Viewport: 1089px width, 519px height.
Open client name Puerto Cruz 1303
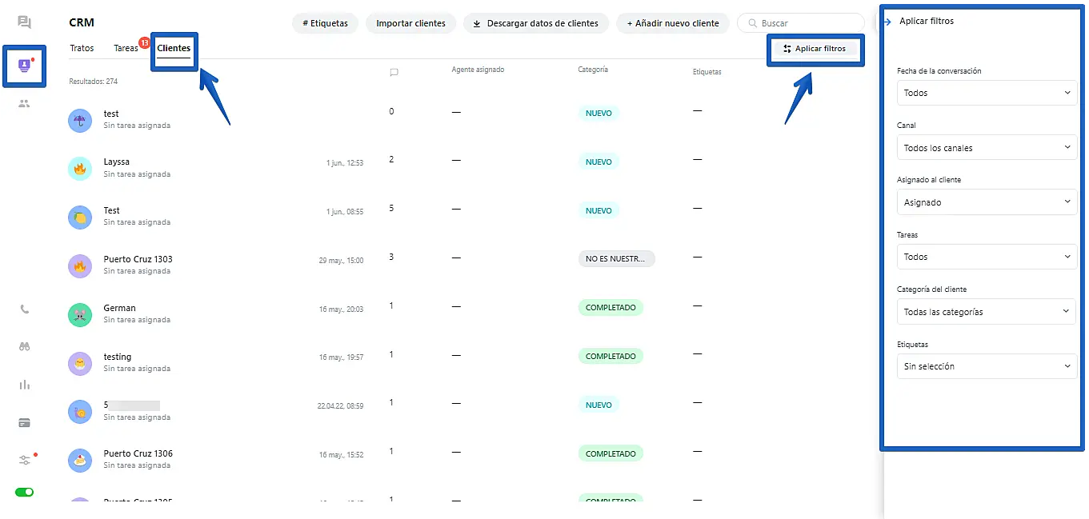tap(138, 259)
